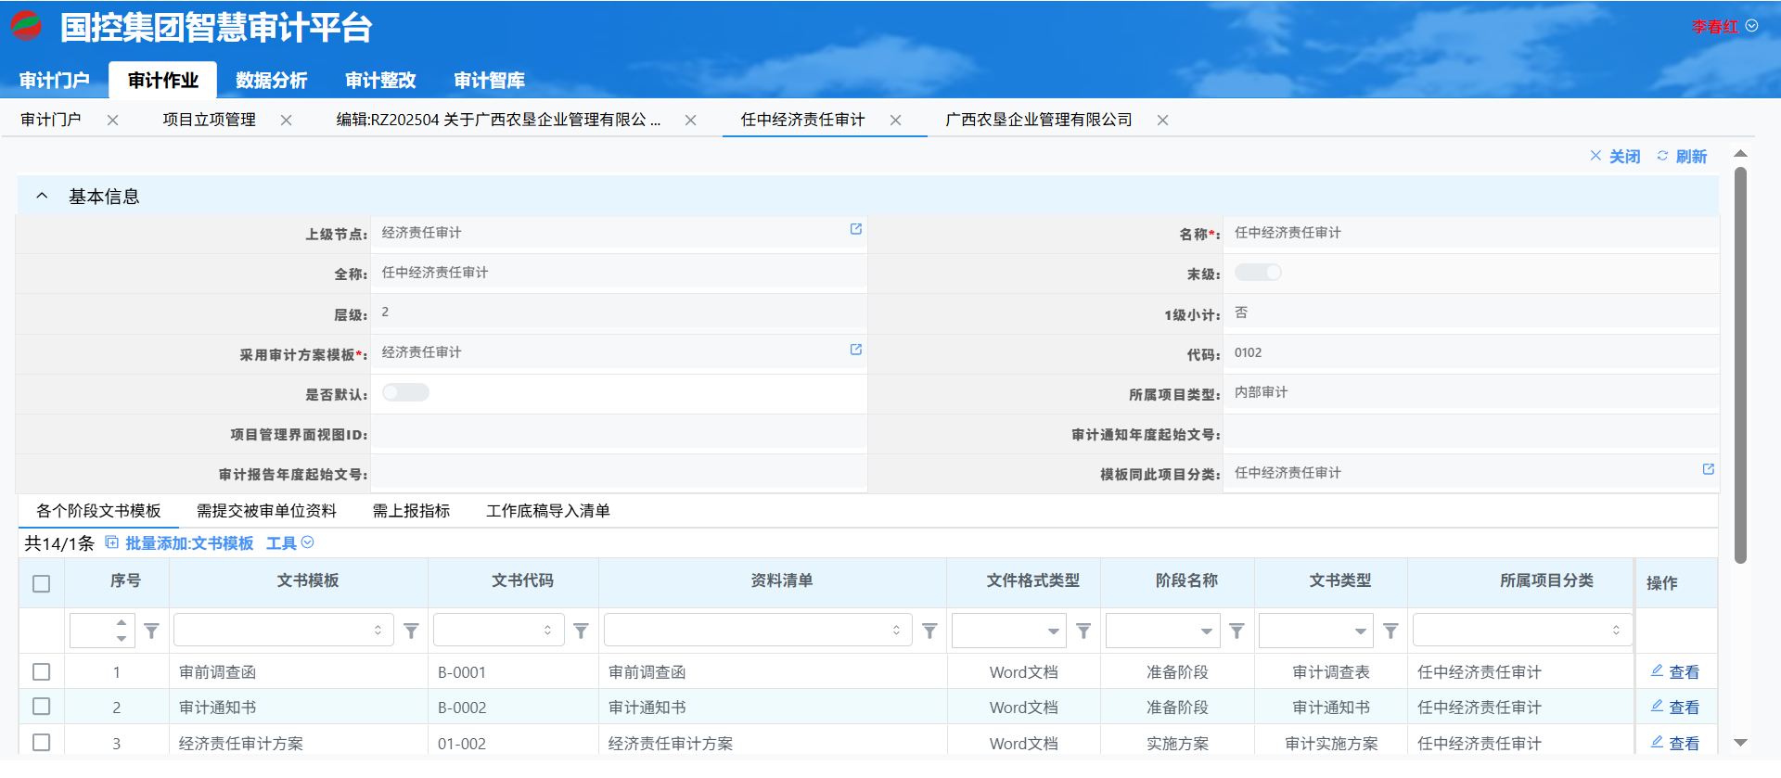Toggle the 是否默认 switch
1781x778 pixels.
coord(405,393)
